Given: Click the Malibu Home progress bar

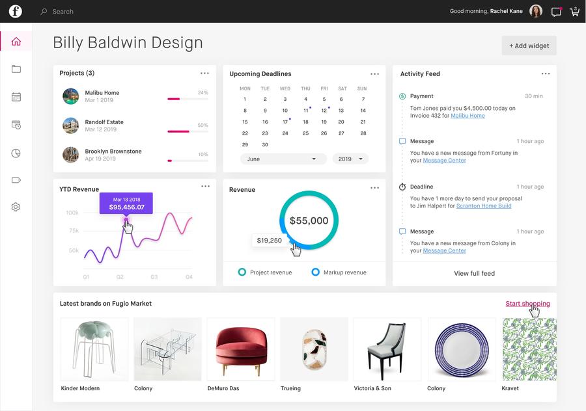Looking at the screenshot, I should 188,99.
